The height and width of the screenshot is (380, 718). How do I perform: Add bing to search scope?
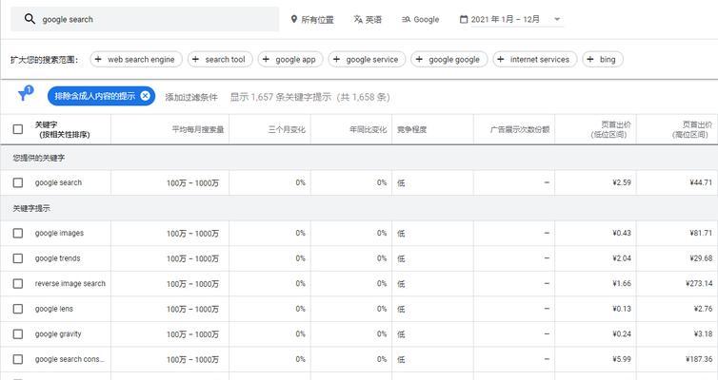coord(603,59)
